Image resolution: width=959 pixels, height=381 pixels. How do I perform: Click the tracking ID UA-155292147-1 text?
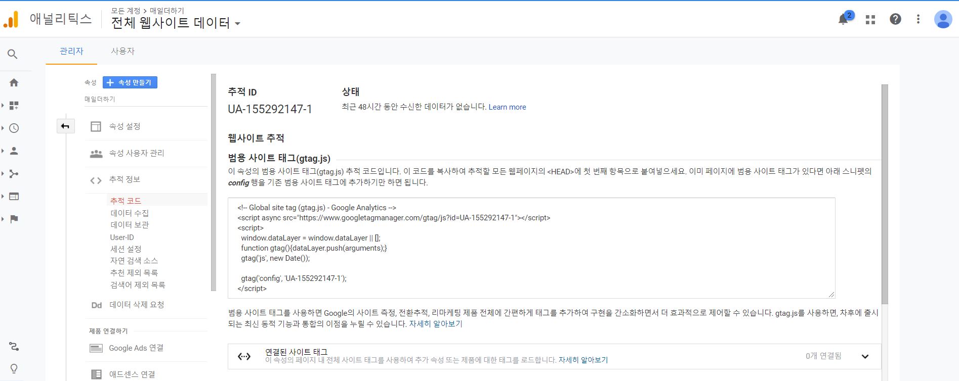point(270,109)
